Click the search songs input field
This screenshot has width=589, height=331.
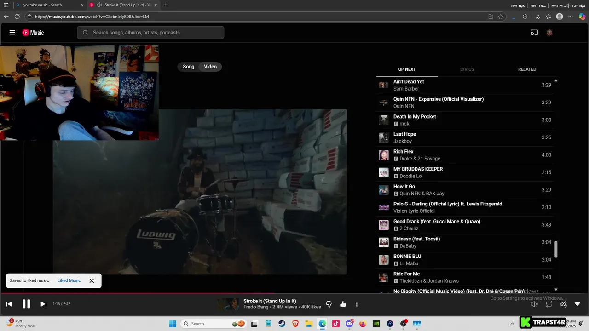150,33
